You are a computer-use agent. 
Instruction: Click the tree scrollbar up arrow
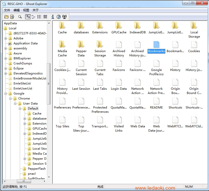(x=49, y=23)
